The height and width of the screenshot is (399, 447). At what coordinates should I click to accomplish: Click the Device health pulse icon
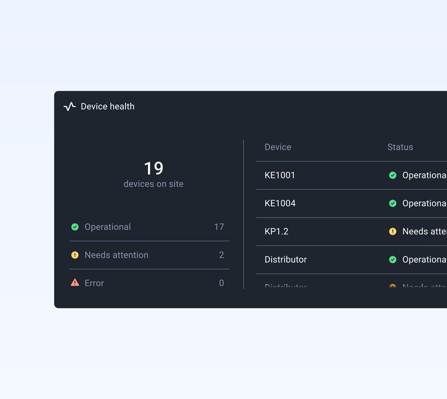[69, 106]
